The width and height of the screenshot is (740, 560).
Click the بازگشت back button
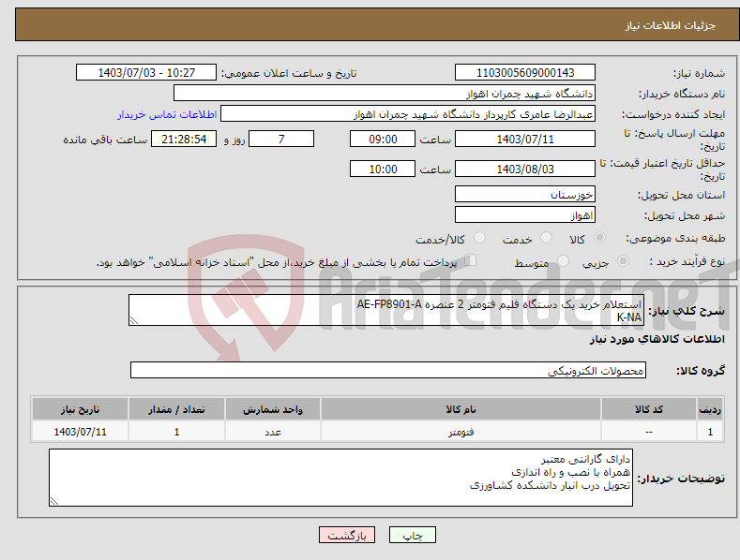[347, 535]
